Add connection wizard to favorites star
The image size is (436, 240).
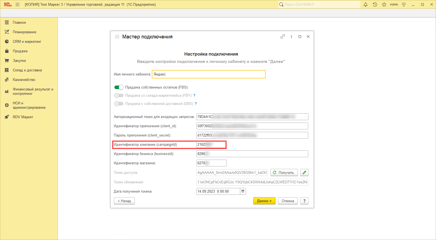(x=117, y=37)
